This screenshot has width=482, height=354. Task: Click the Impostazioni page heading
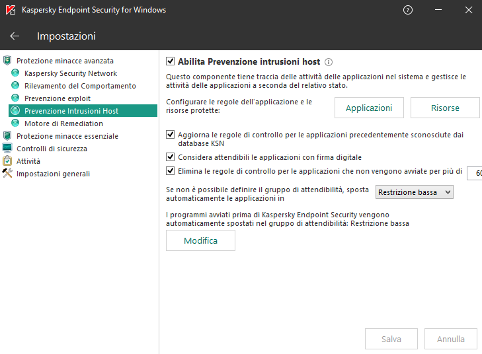[66, 36]
